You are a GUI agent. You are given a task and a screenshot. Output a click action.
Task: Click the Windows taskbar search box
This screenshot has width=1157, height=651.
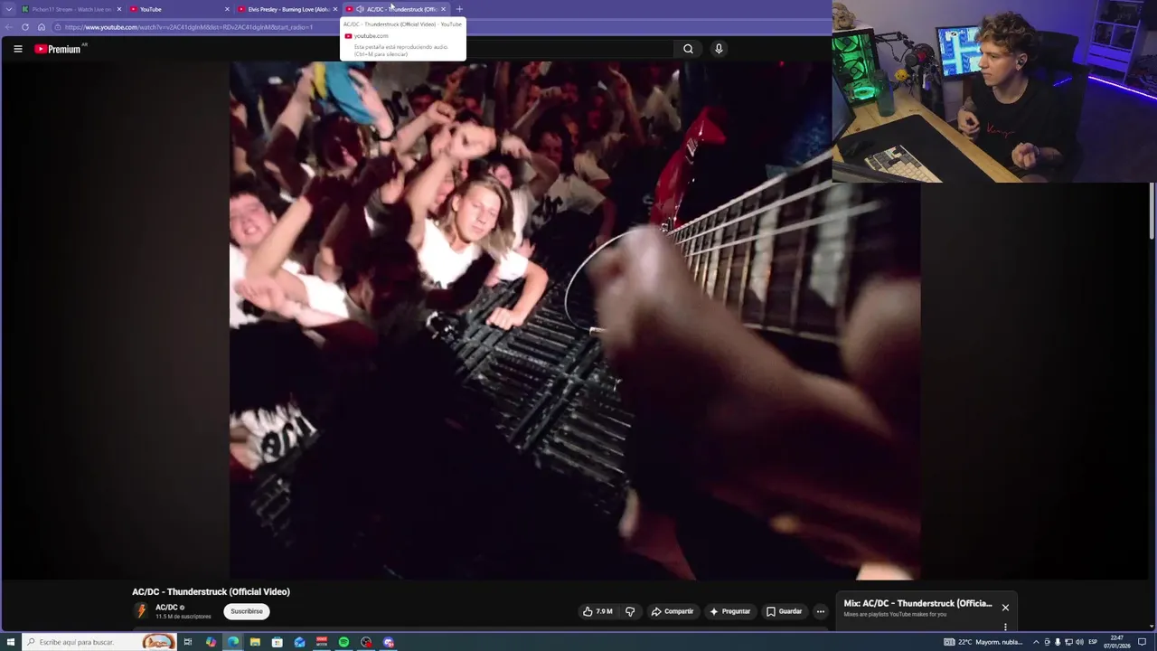pos(98,642)
